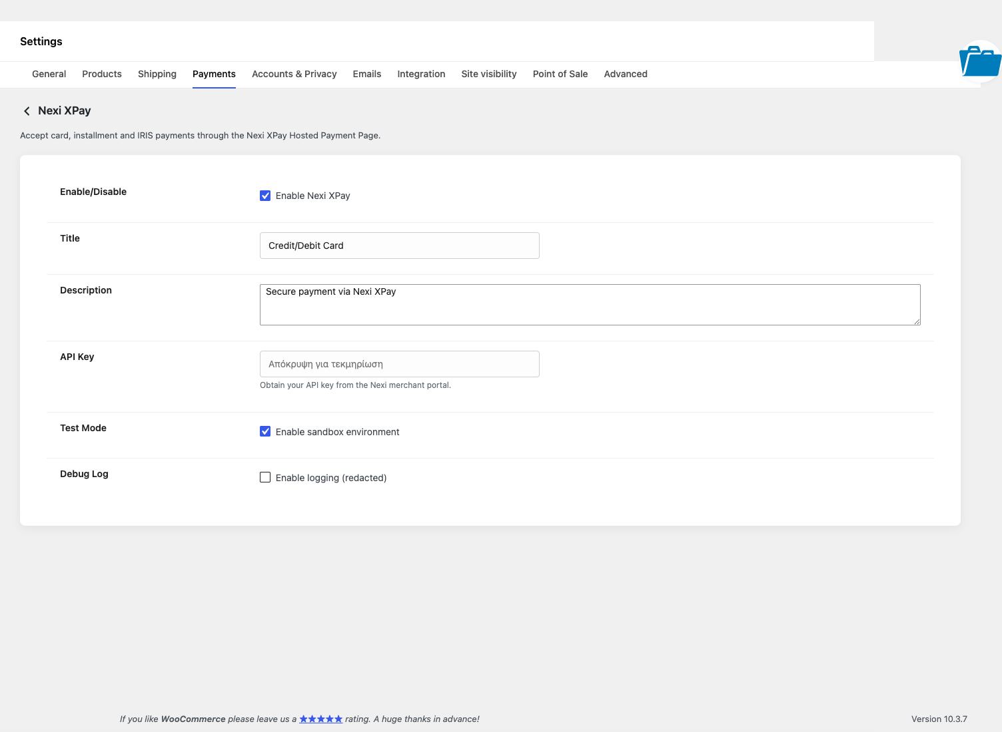Switch to the General tab

coord(49,74)
